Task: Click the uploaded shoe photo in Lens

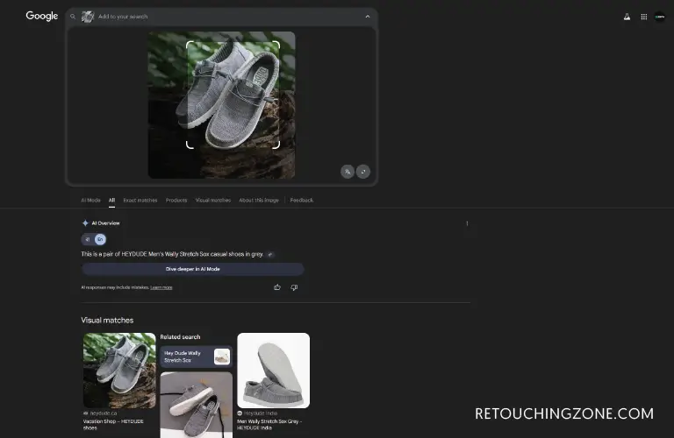Action: (x=222, y=104)
